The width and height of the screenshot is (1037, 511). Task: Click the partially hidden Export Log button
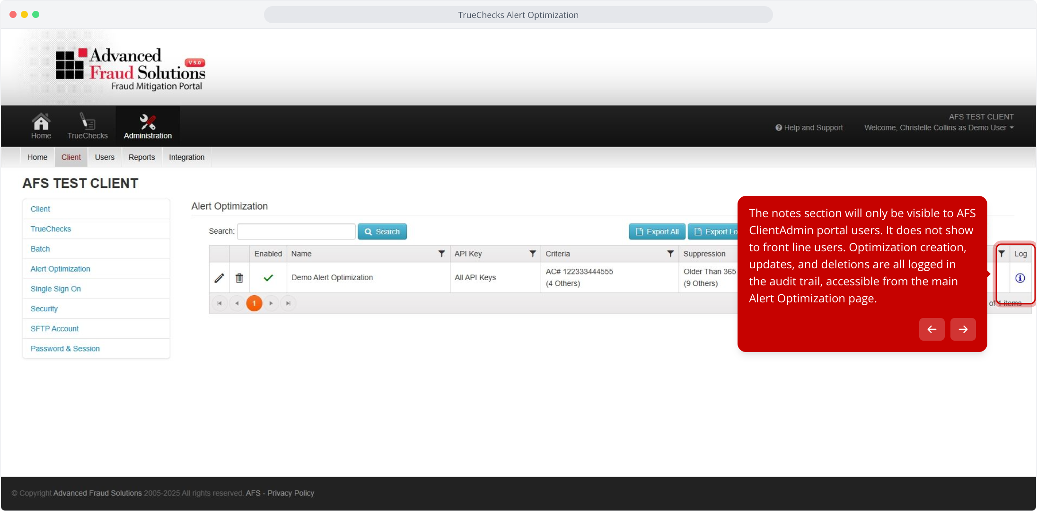tap(713, 231)
